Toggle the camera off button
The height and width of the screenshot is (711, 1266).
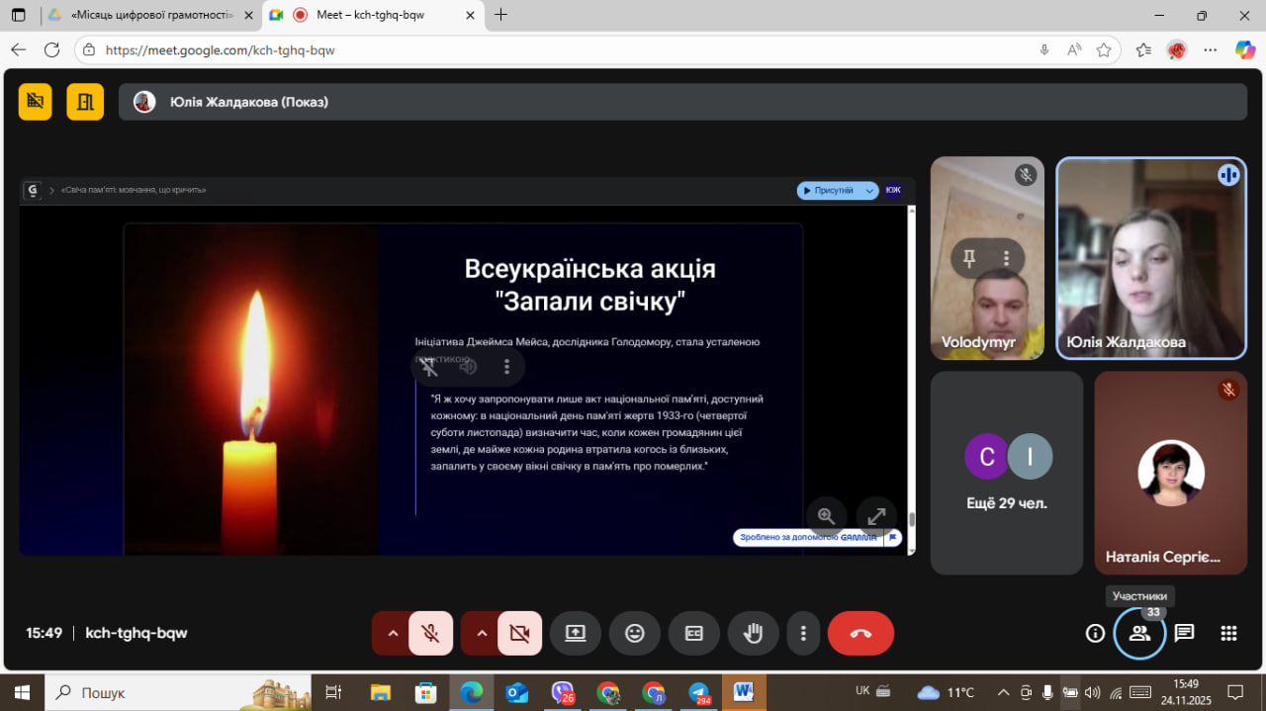[x=519, y=634]
